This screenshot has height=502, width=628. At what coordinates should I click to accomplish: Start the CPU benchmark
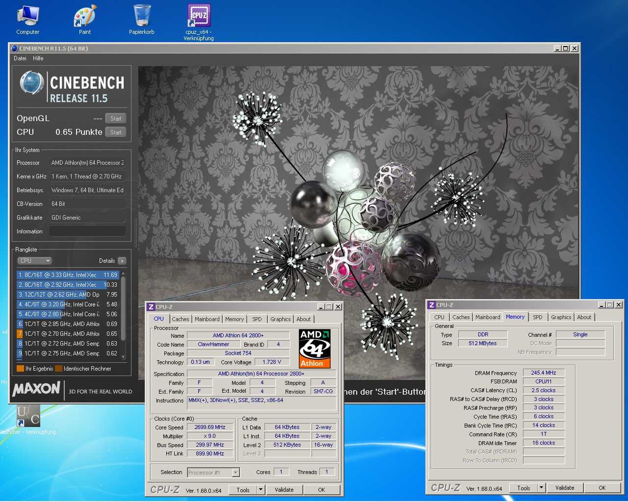click(116, 132)
